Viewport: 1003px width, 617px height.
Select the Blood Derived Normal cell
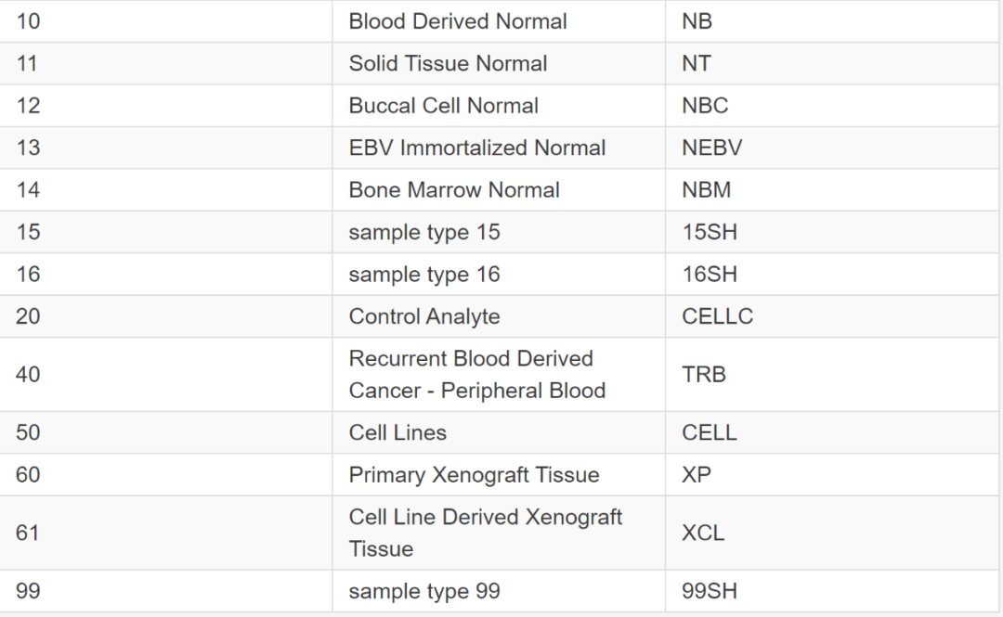499,21
